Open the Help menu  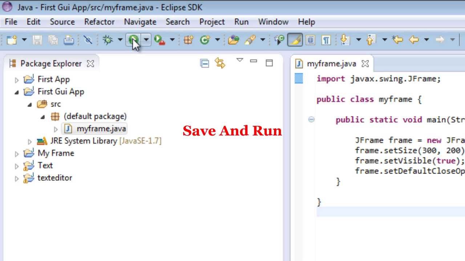click(x=307, y=22)
